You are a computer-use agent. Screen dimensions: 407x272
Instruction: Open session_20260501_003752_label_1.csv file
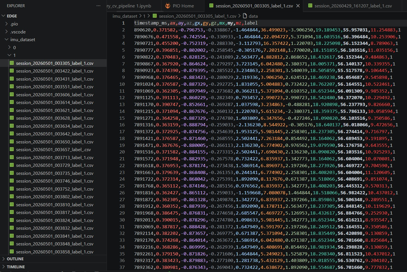(x=53, y=189)
